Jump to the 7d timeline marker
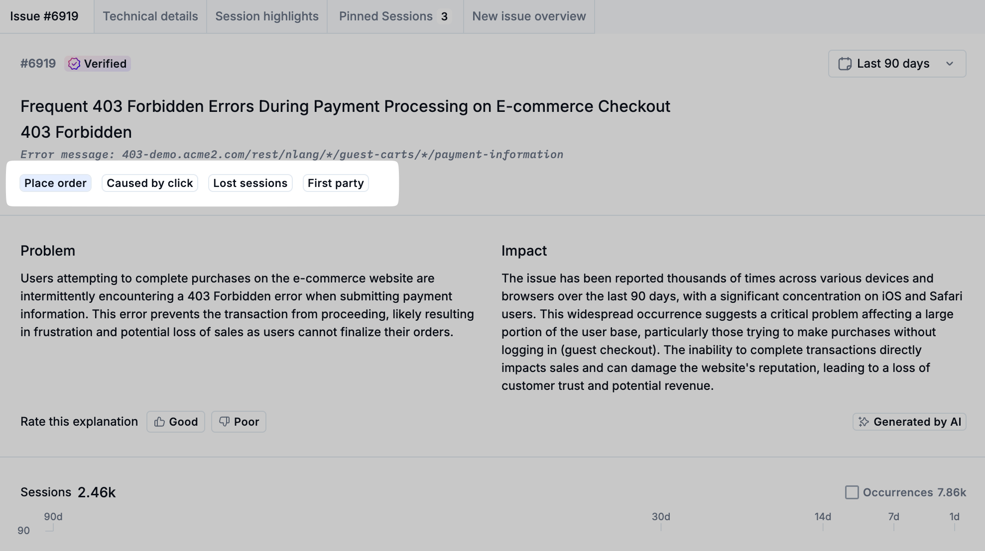The height and width of the screenshot is (551, 985). (894, 517)
